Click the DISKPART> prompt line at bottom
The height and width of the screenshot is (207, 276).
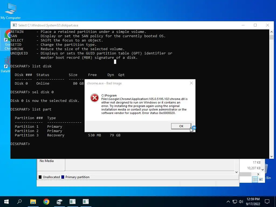[x=20, y=144]
